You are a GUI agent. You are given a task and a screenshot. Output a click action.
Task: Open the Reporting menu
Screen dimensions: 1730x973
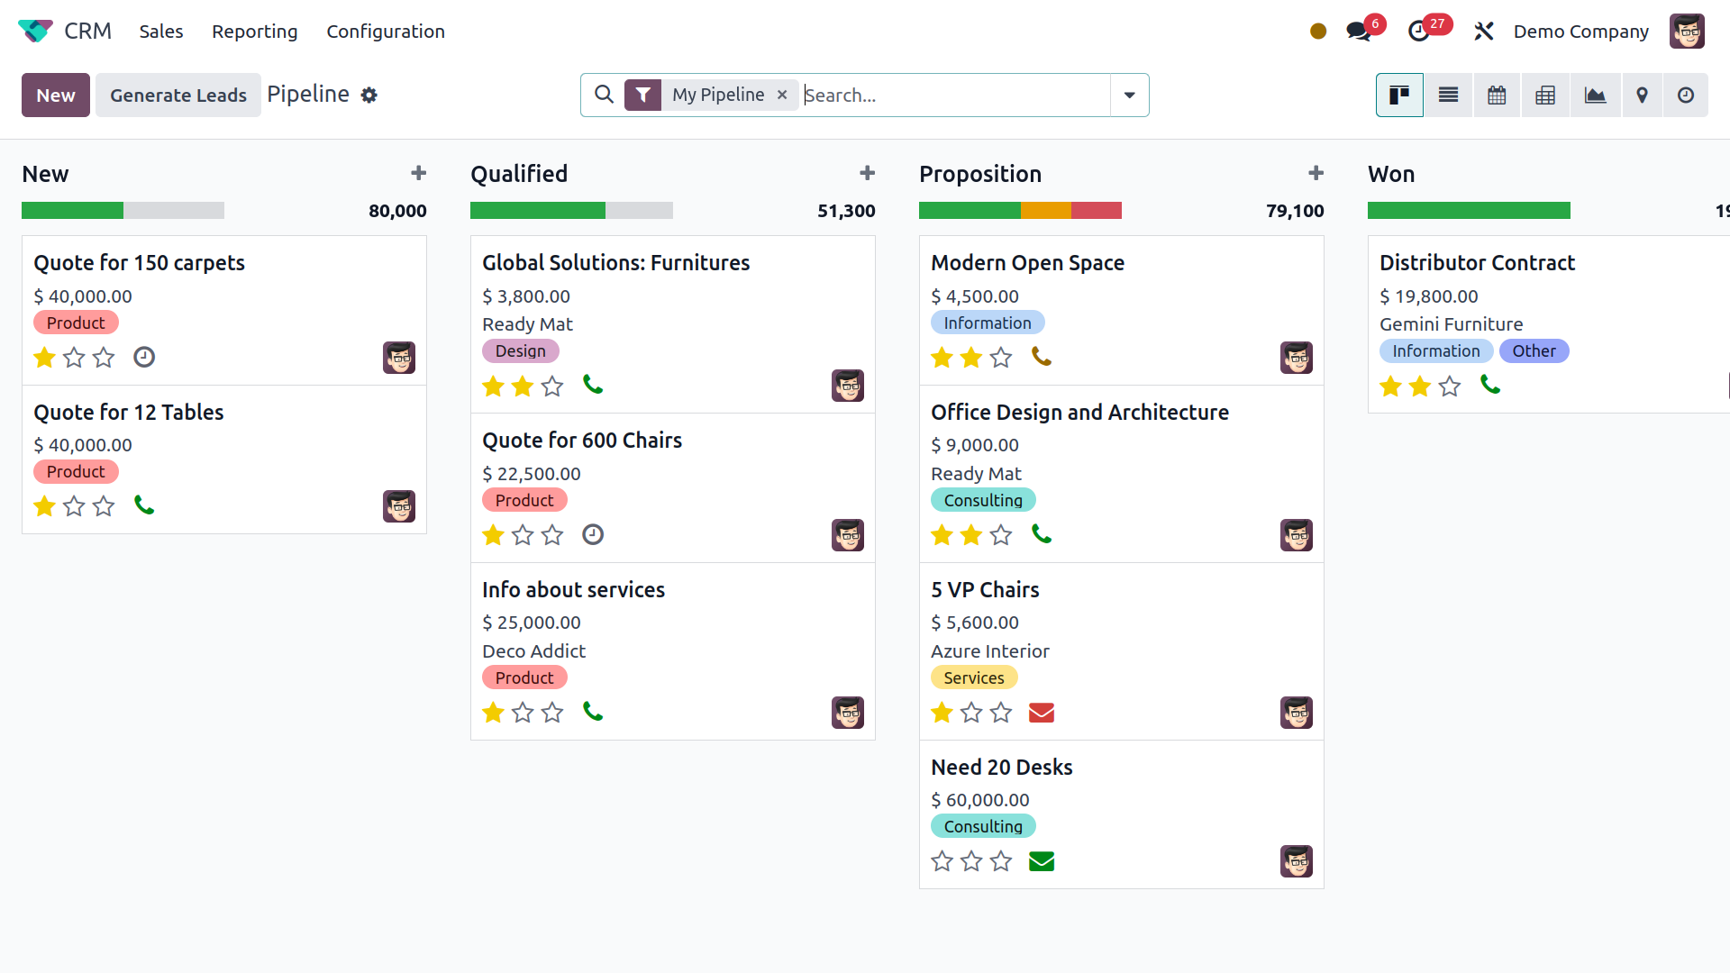pyautogui.click(x=255, y=31)
